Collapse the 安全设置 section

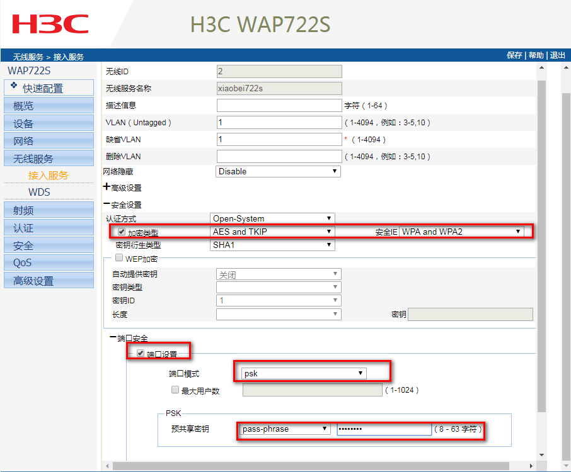107,204
